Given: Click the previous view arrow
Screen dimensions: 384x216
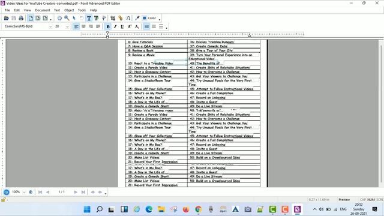Looking at the screenshot, I should point(93,192).
